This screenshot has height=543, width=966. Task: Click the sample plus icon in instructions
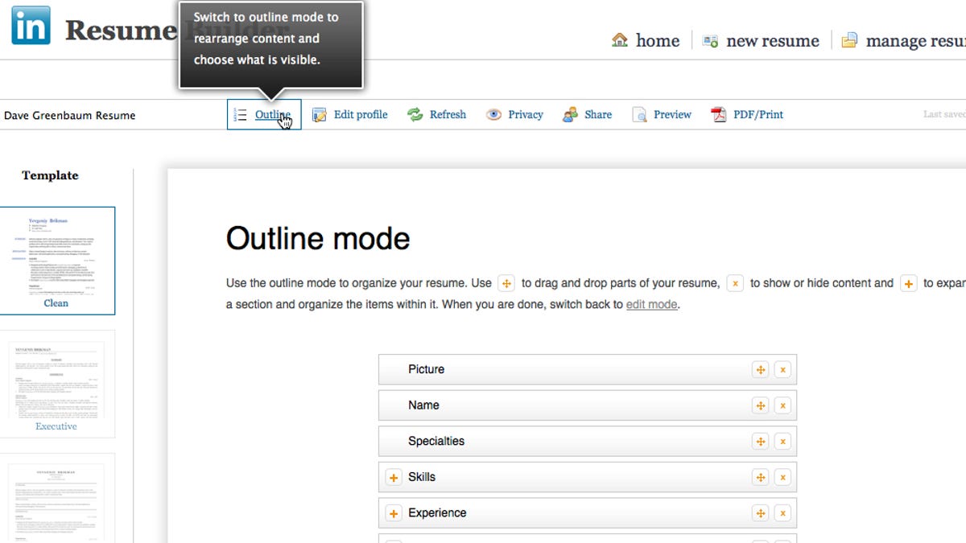coord(908,283)
